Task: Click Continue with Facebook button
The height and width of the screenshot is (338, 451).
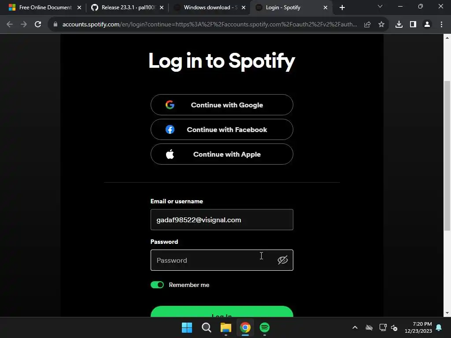Action: click(x=222, y=130)
